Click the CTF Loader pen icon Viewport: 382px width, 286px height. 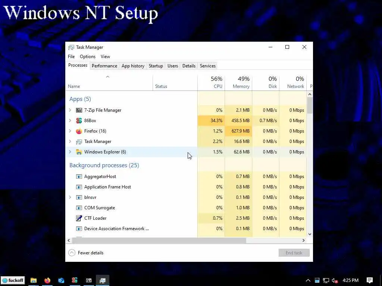(x=79, y=218)
